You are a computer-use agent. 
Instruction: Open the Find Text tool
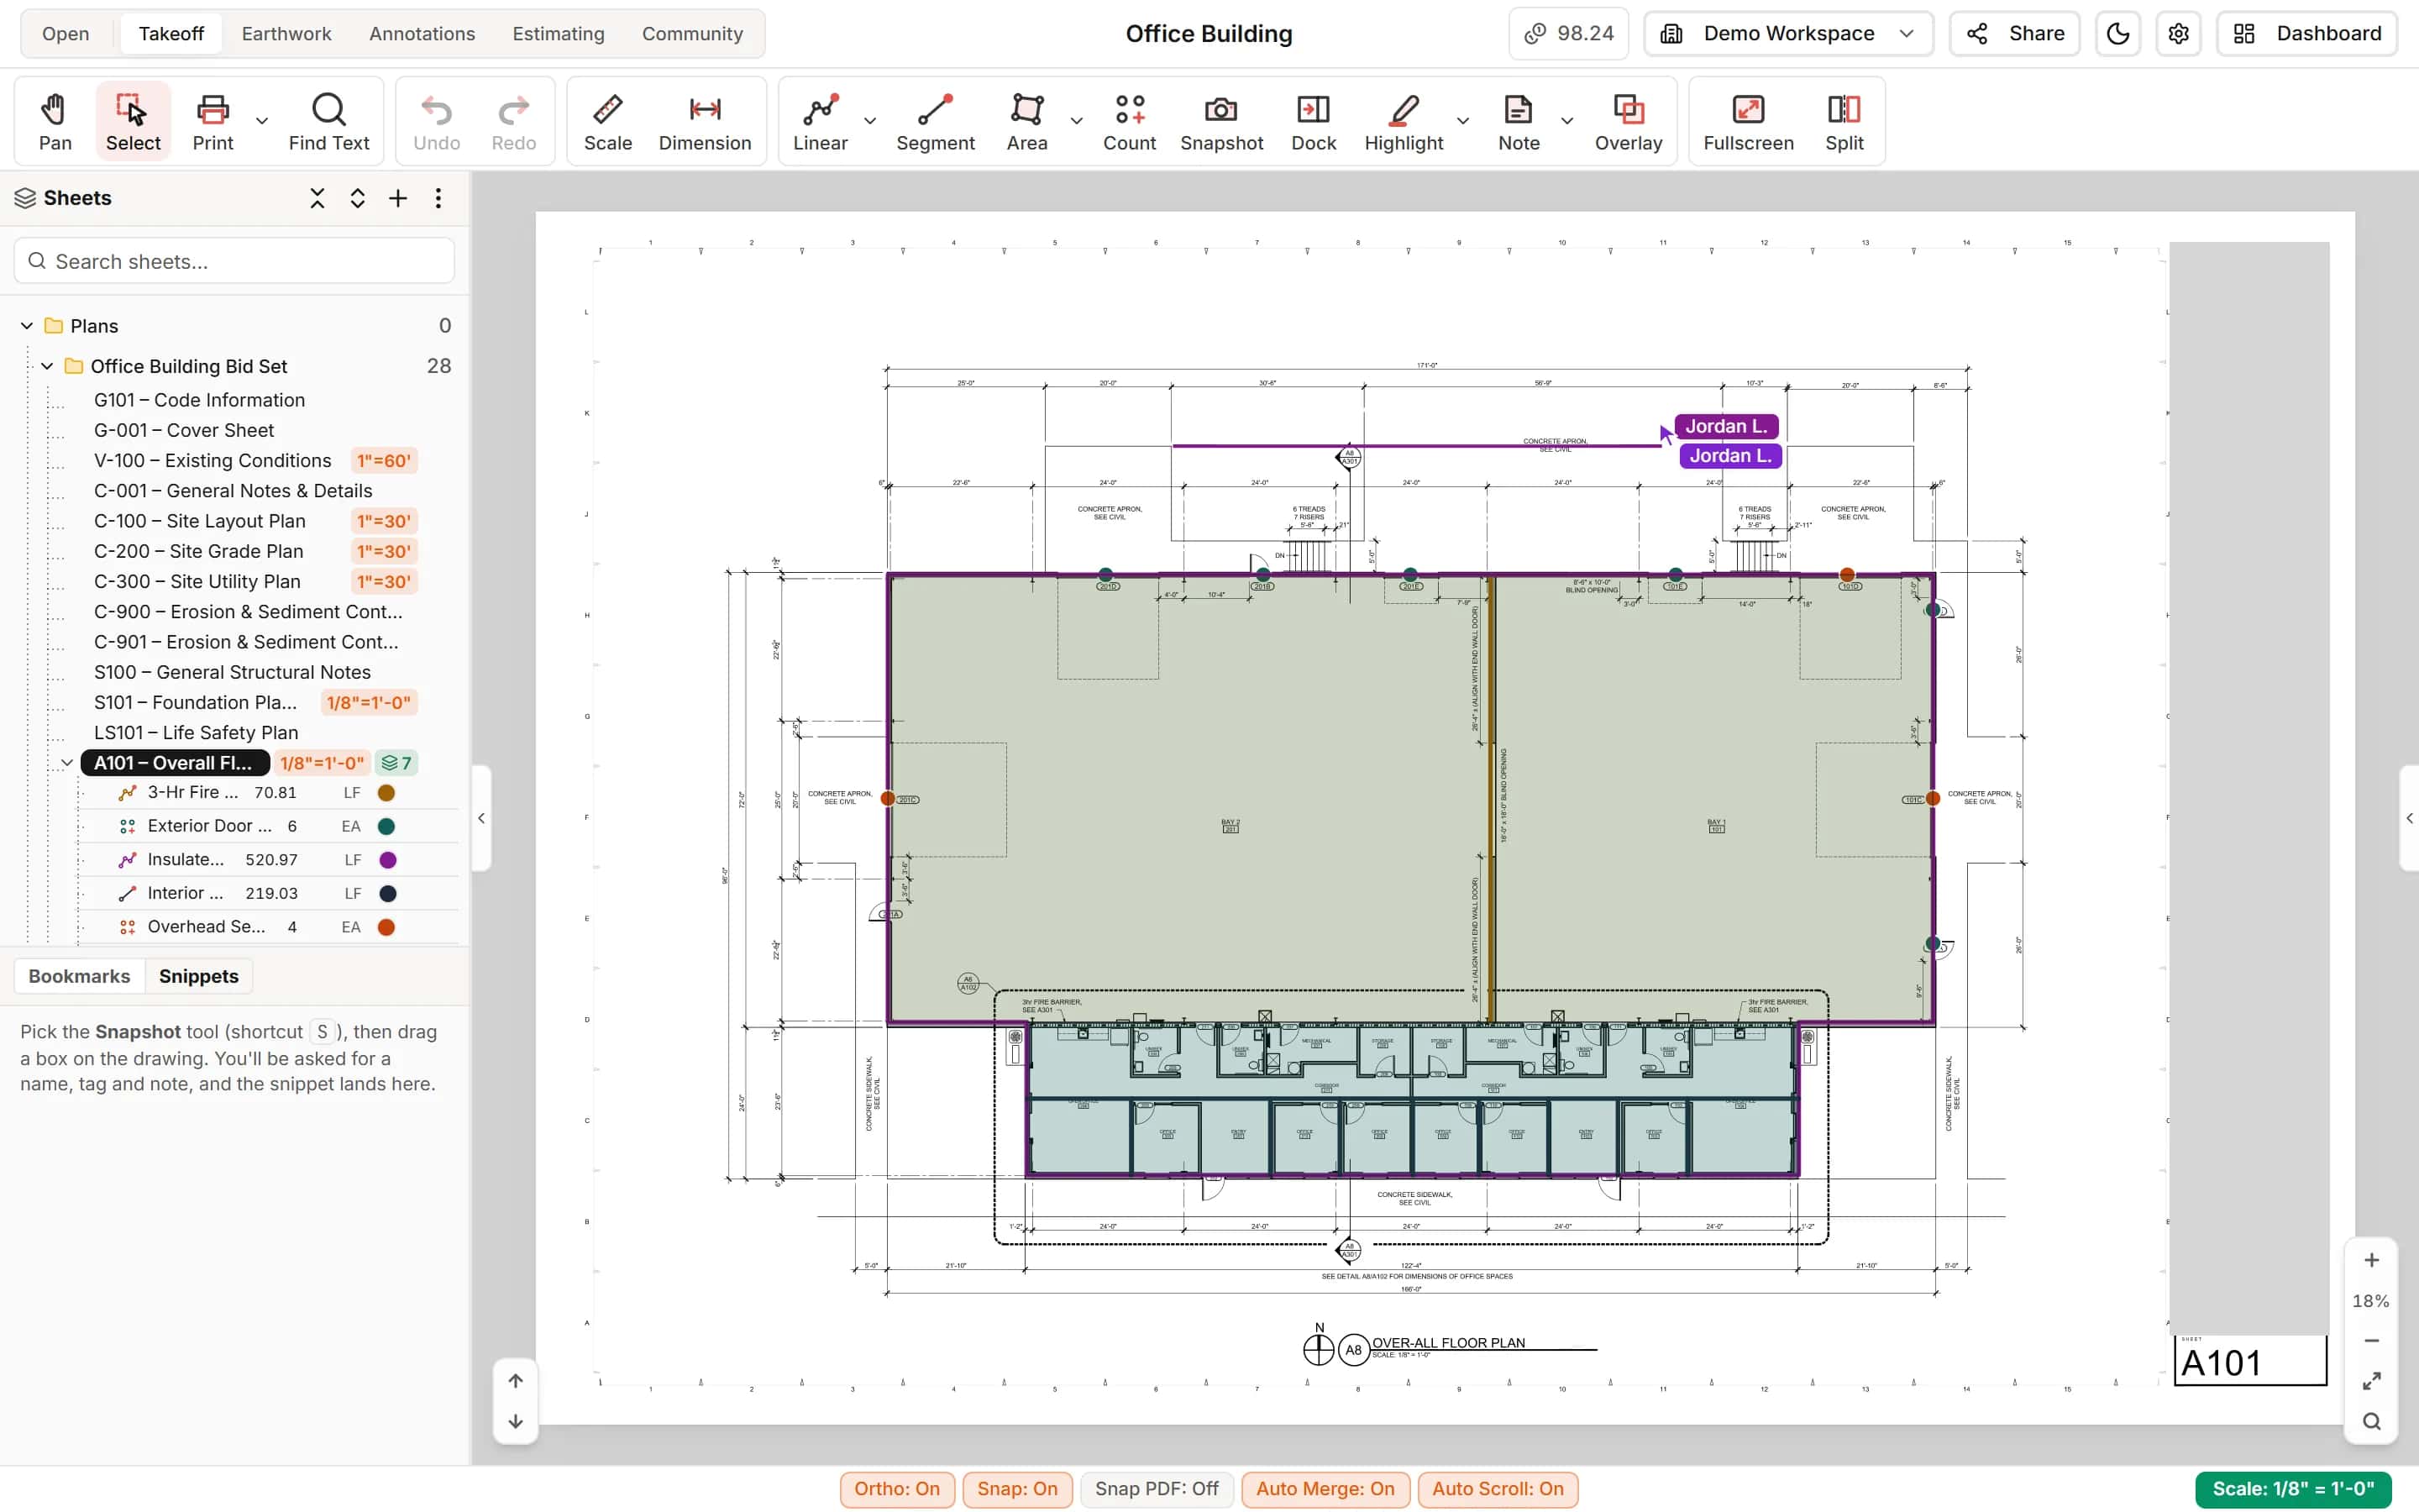pyautogui.click(x=329, y=122)
